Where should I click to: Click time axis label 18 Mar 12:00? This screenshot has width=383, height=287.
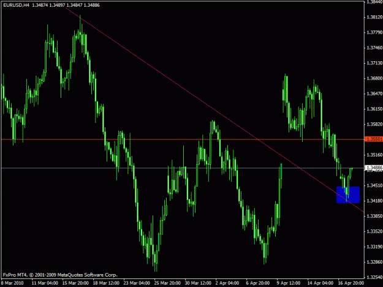click(x=106, y=283)
